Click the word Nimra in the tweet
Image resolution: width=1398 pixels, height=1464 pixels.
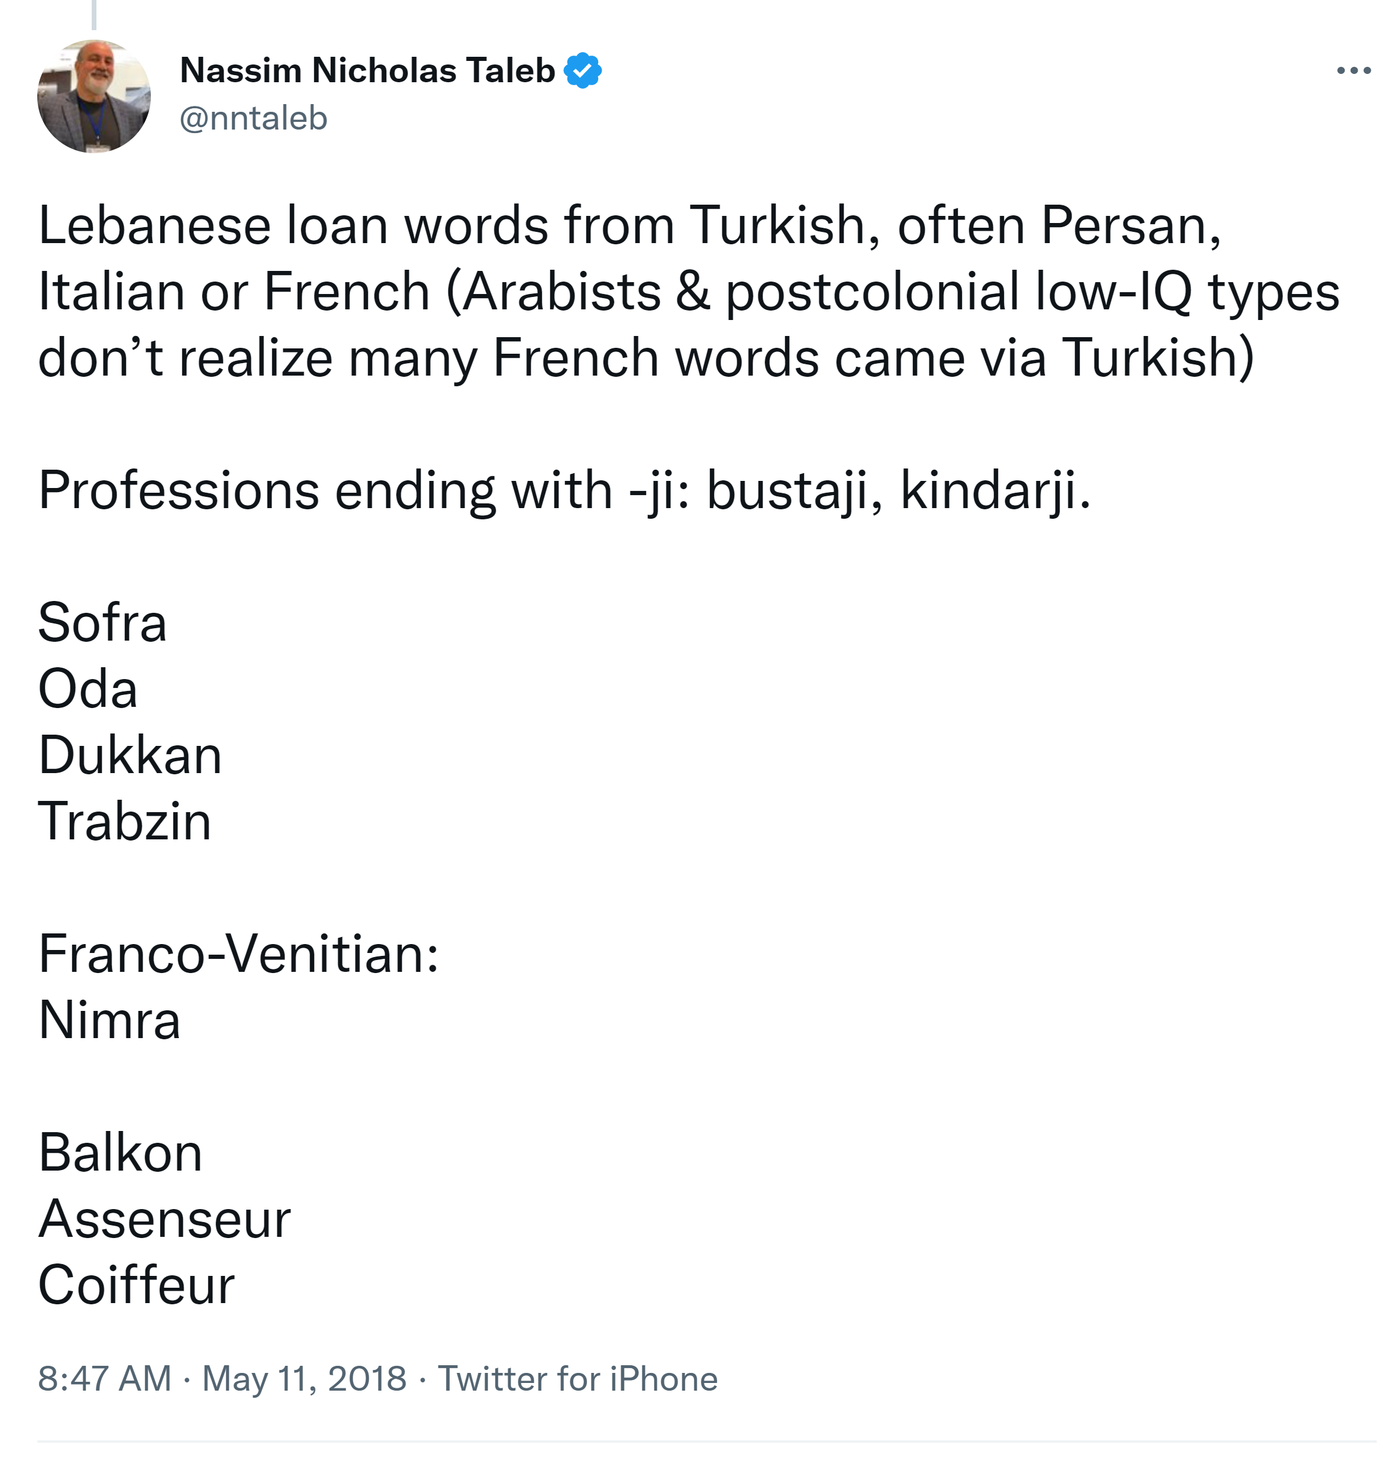tap(109, 1020)
